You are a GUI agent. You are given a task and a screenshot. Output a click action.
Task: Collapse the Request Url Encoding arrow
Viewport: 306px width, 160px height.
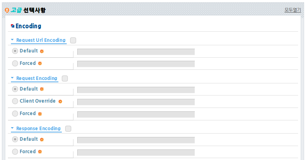pos(12,40)
